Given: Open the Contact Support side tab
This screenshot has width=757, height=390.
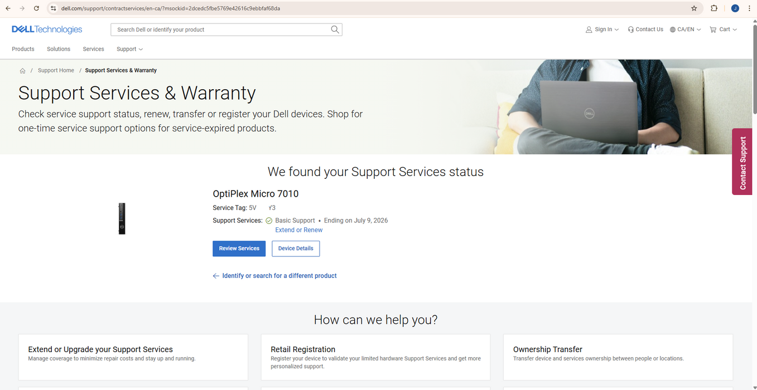Looking at the screenshot, I should tap(743, 162).
